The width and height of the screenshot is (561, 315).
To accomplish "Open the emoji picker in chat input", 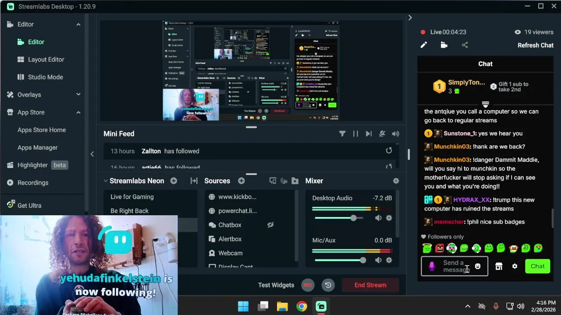I will point(478,266).
